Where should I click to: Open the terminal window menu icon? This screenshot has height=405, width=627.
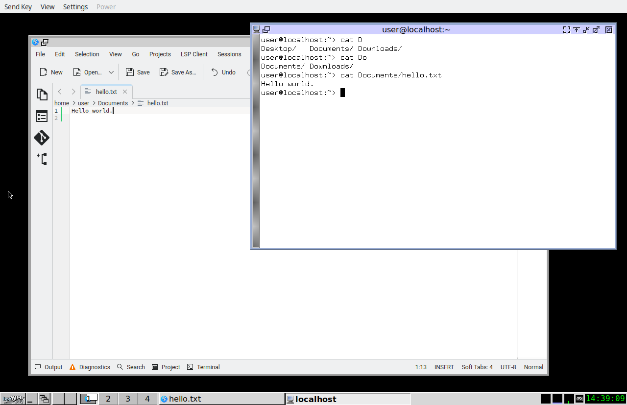point(256,29)
